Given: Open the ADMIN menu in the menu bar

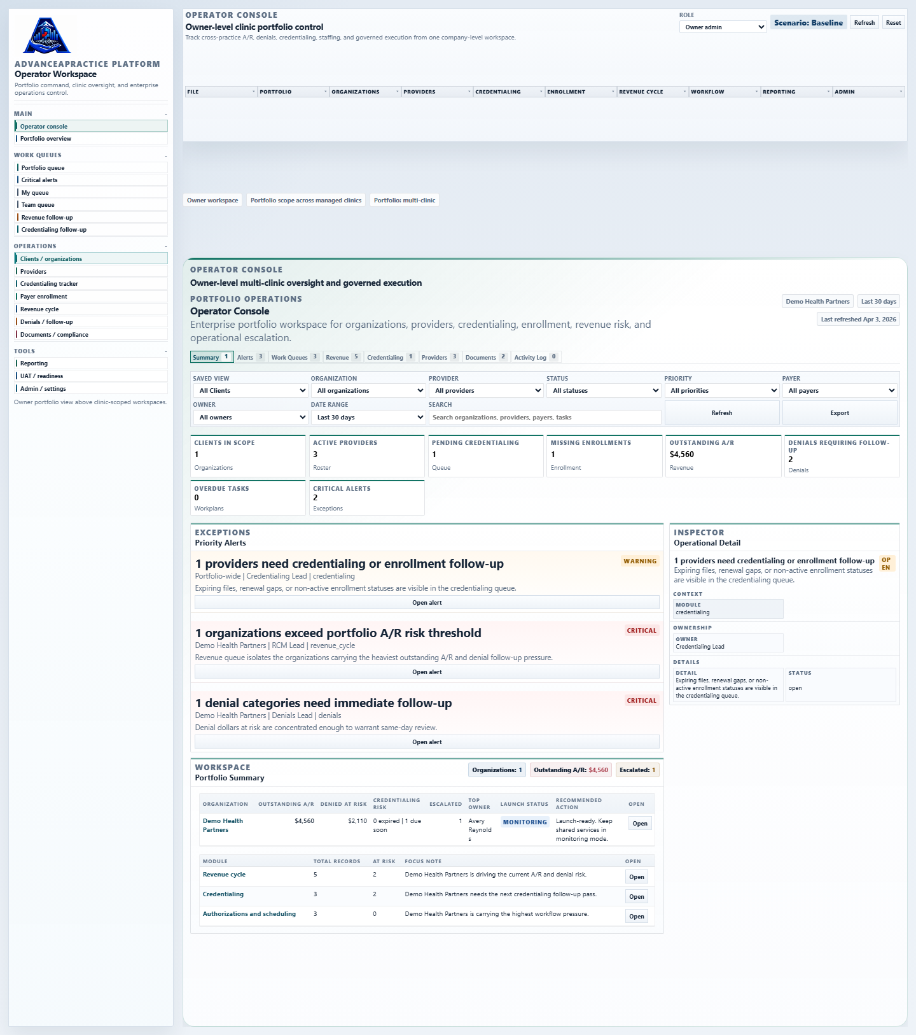Looking at the screenshot, I should (x=868, y=92).
